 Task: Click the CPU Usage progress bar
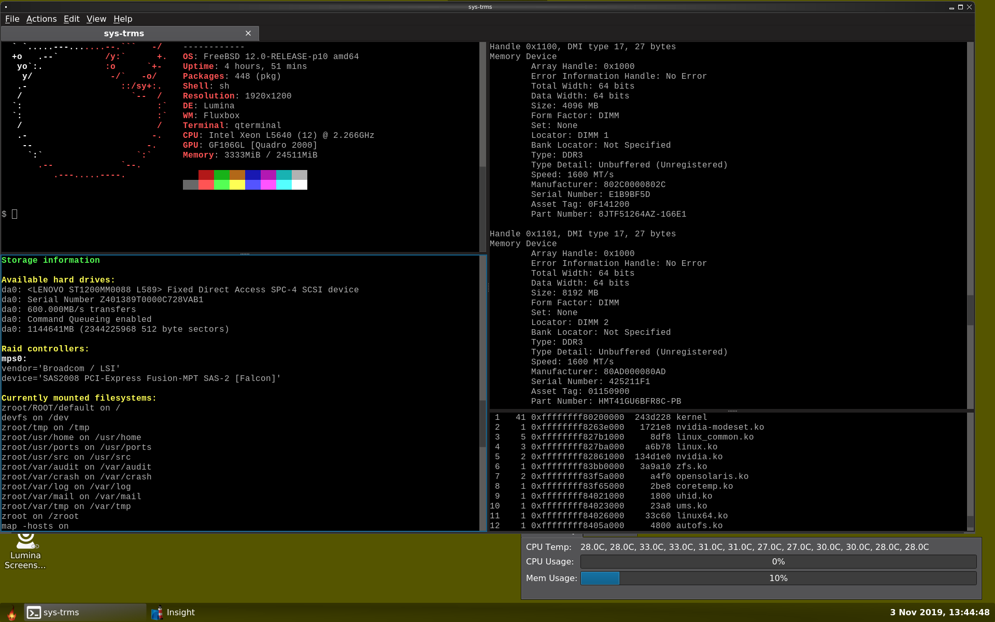tap(778, 562)
